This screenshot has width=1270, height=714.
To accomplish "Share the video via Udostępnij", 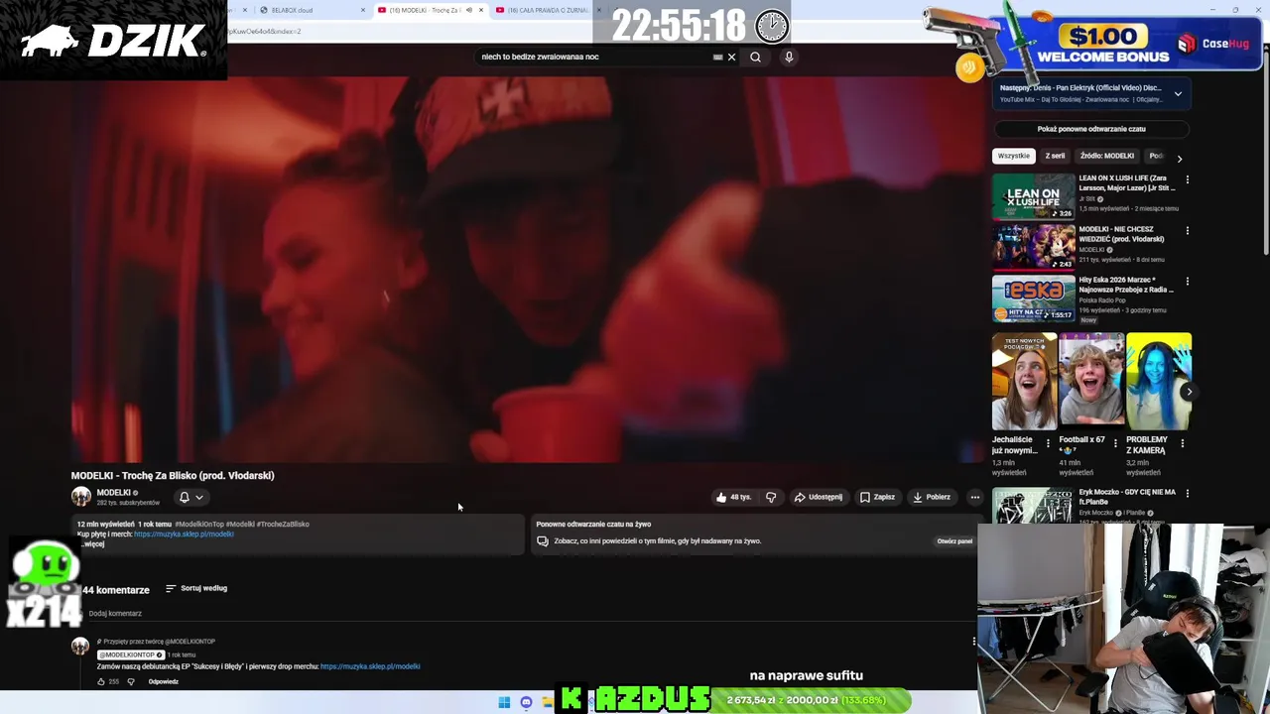I will [x=819, y=497].
